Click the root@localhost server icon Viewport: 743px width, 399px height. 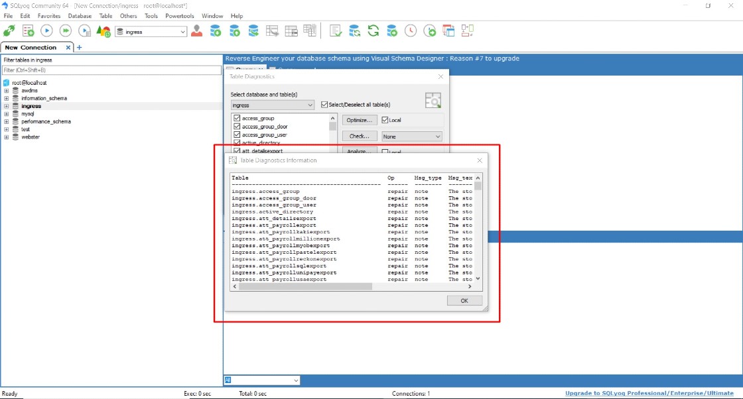click(7, 83)
